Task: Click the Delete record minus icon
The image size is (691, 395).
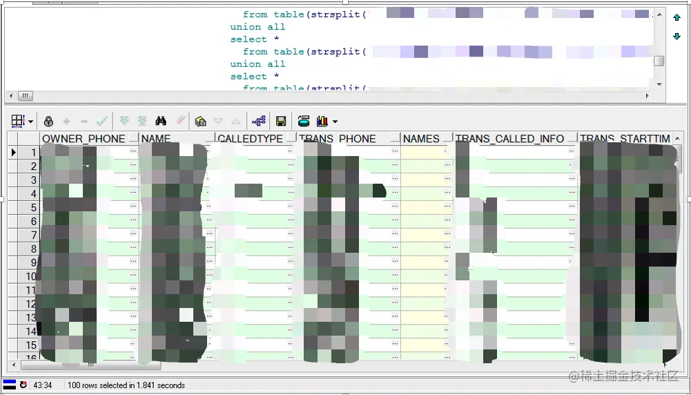Action: click(x=84, y=122)
